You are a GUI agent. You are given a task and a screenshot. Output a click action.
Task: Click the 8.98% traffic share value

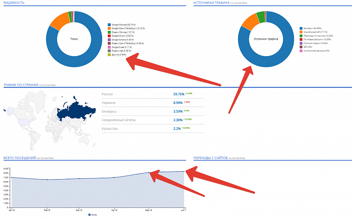point(178,103)
